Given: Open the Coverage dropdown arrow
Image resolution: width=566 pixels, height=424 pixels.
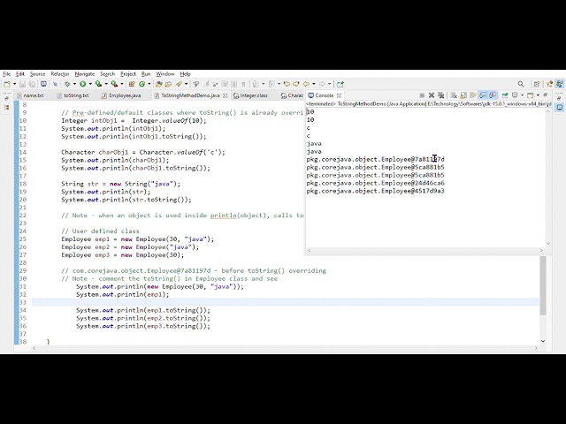Looking at the screenshot, I should [x=106, y=84].
